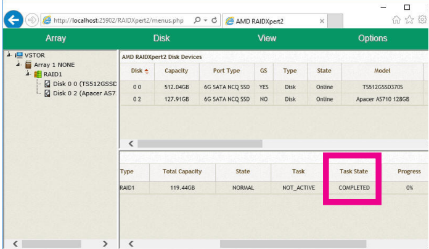Click the browser Back arrow button

point(13,20)
